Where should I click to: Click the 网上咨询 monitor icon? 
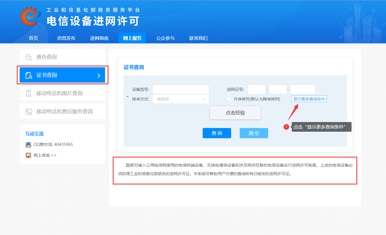pyautogui.click(x=28, y=155)
